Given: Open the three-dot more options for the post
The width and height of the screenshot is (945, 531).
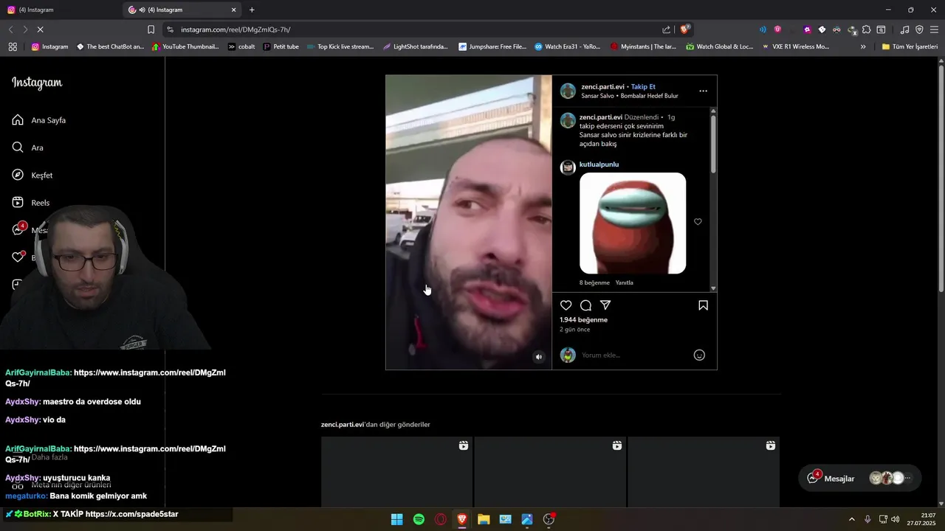Looking at the screenshot, I should click(x=703, y=91).
